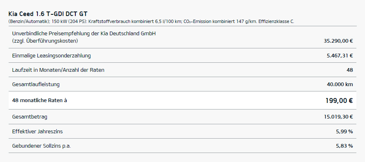Select the price value 35.290,00 €

tap(338, 41)
